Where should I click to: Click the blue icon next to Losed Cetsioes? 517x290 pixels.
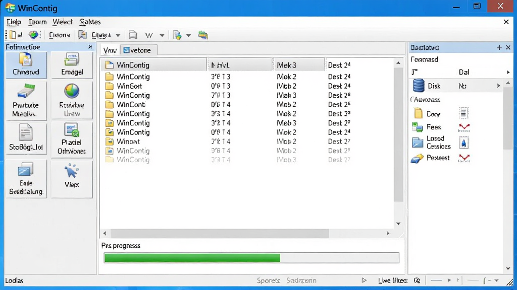pos(463,142)
